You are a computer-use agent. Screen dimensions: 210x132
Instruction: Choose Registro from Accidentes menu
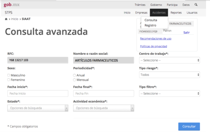[150, 25]
